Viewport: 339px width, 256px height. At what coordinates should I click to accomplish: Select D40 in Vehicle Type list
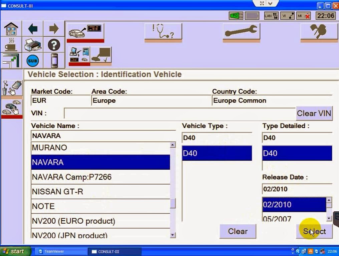[217, 153]
